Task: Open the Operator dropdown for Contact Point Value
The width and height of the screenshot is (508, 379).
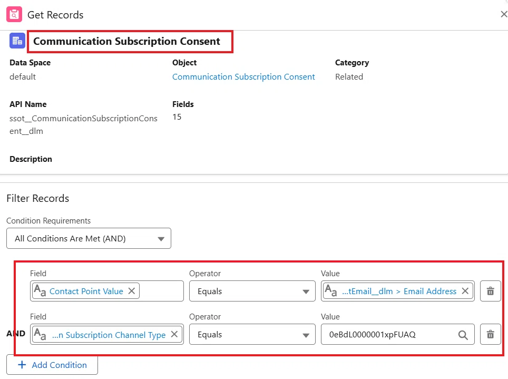Action: tap(252, 291)
